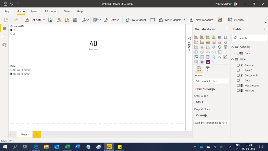Click the New visual button
The image size is (268, 151).
[x=136, y=20]
